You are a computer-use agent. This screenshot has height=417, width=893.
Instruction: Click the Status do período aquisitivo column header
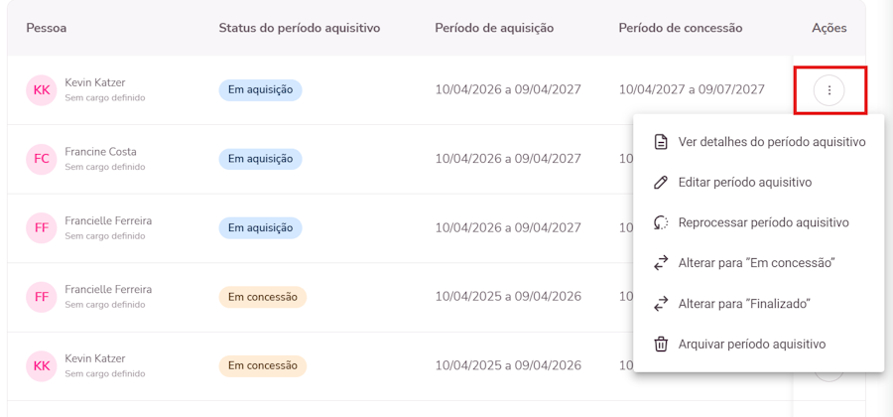coord(299,28)
